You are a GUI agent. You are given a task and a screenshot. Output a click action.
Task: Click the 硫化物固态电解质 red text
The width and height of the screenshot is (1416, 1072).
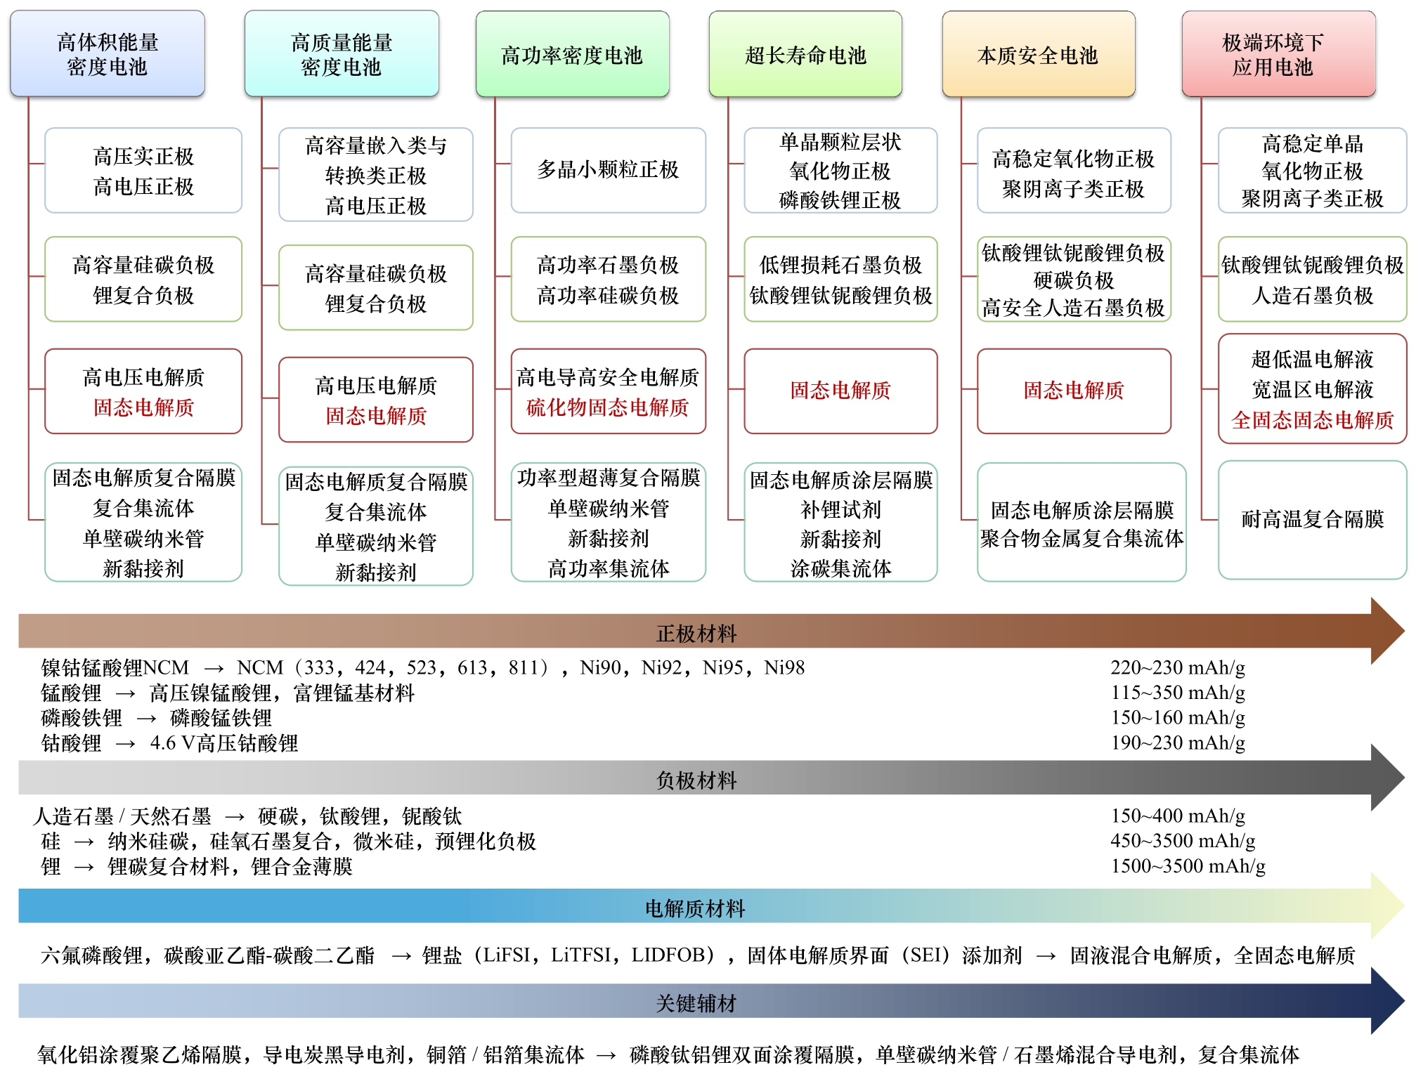tap(608, 407)
